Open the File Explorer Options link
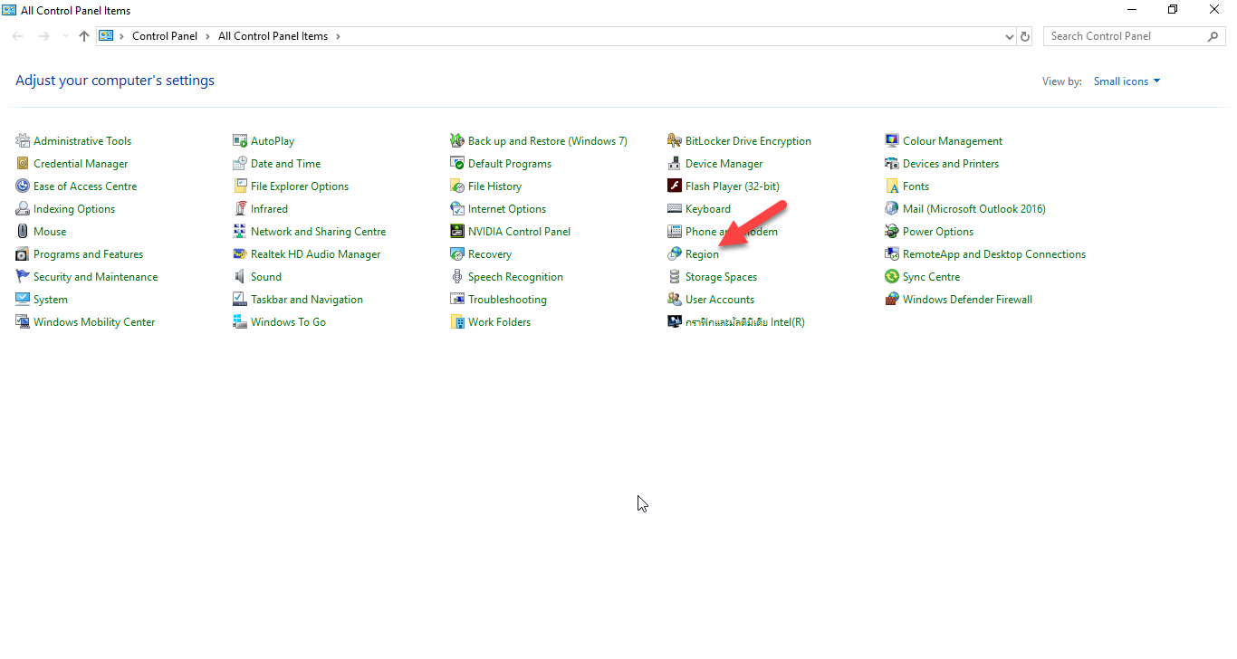This screenshot has width=1237, height=659. 300,186
